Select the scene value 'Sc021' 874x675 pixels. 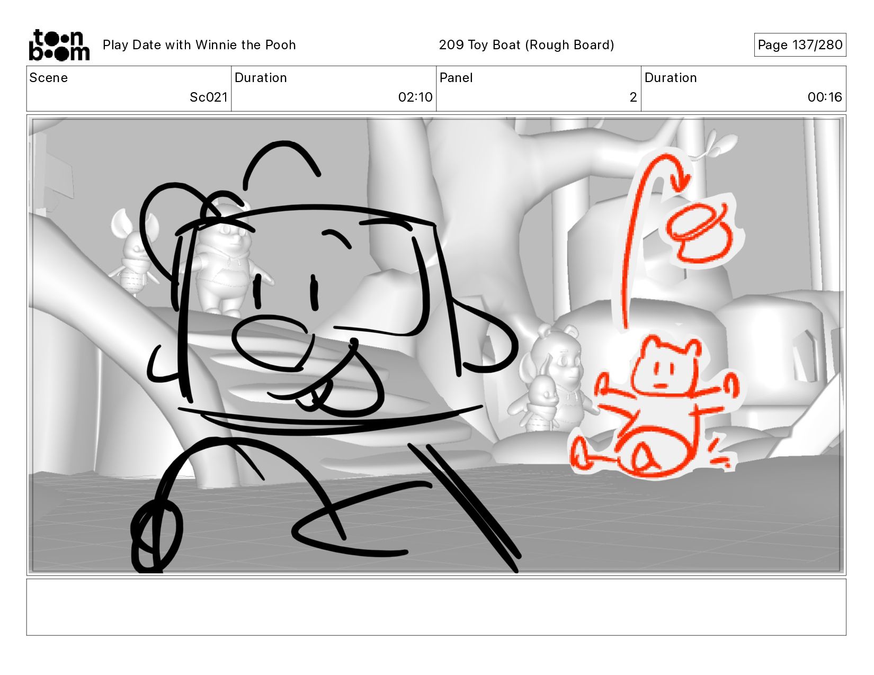click(x=209, y=97)
